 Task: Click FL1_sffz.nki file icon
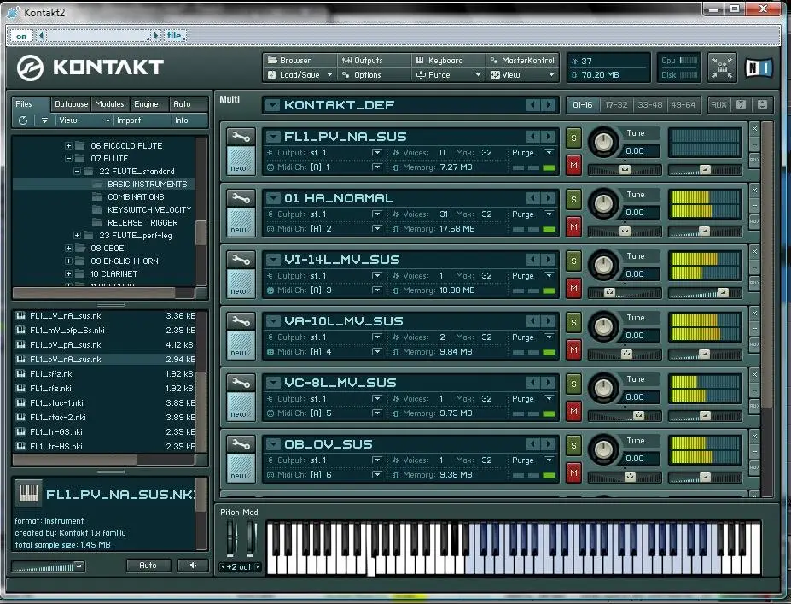(20, 373)
